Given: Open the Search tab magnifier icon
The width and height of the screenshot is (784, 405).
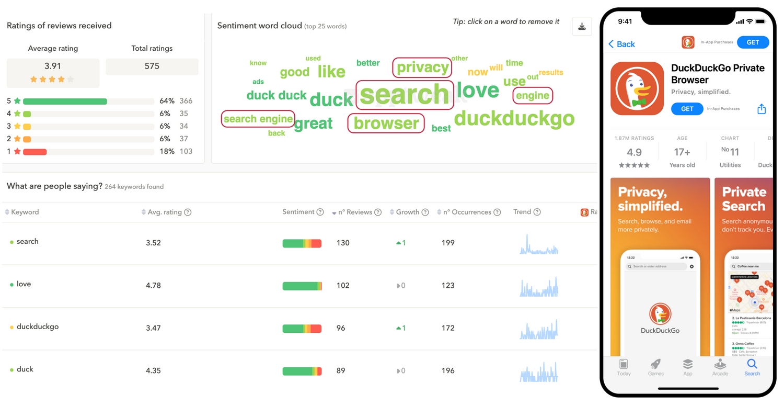Looking at the screenshot, I should 752,364.
